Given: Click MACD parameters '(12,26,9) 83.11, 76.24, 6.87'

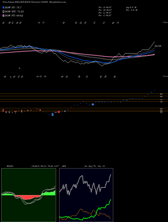Looking at the screenshot, I should coord(45,166).
